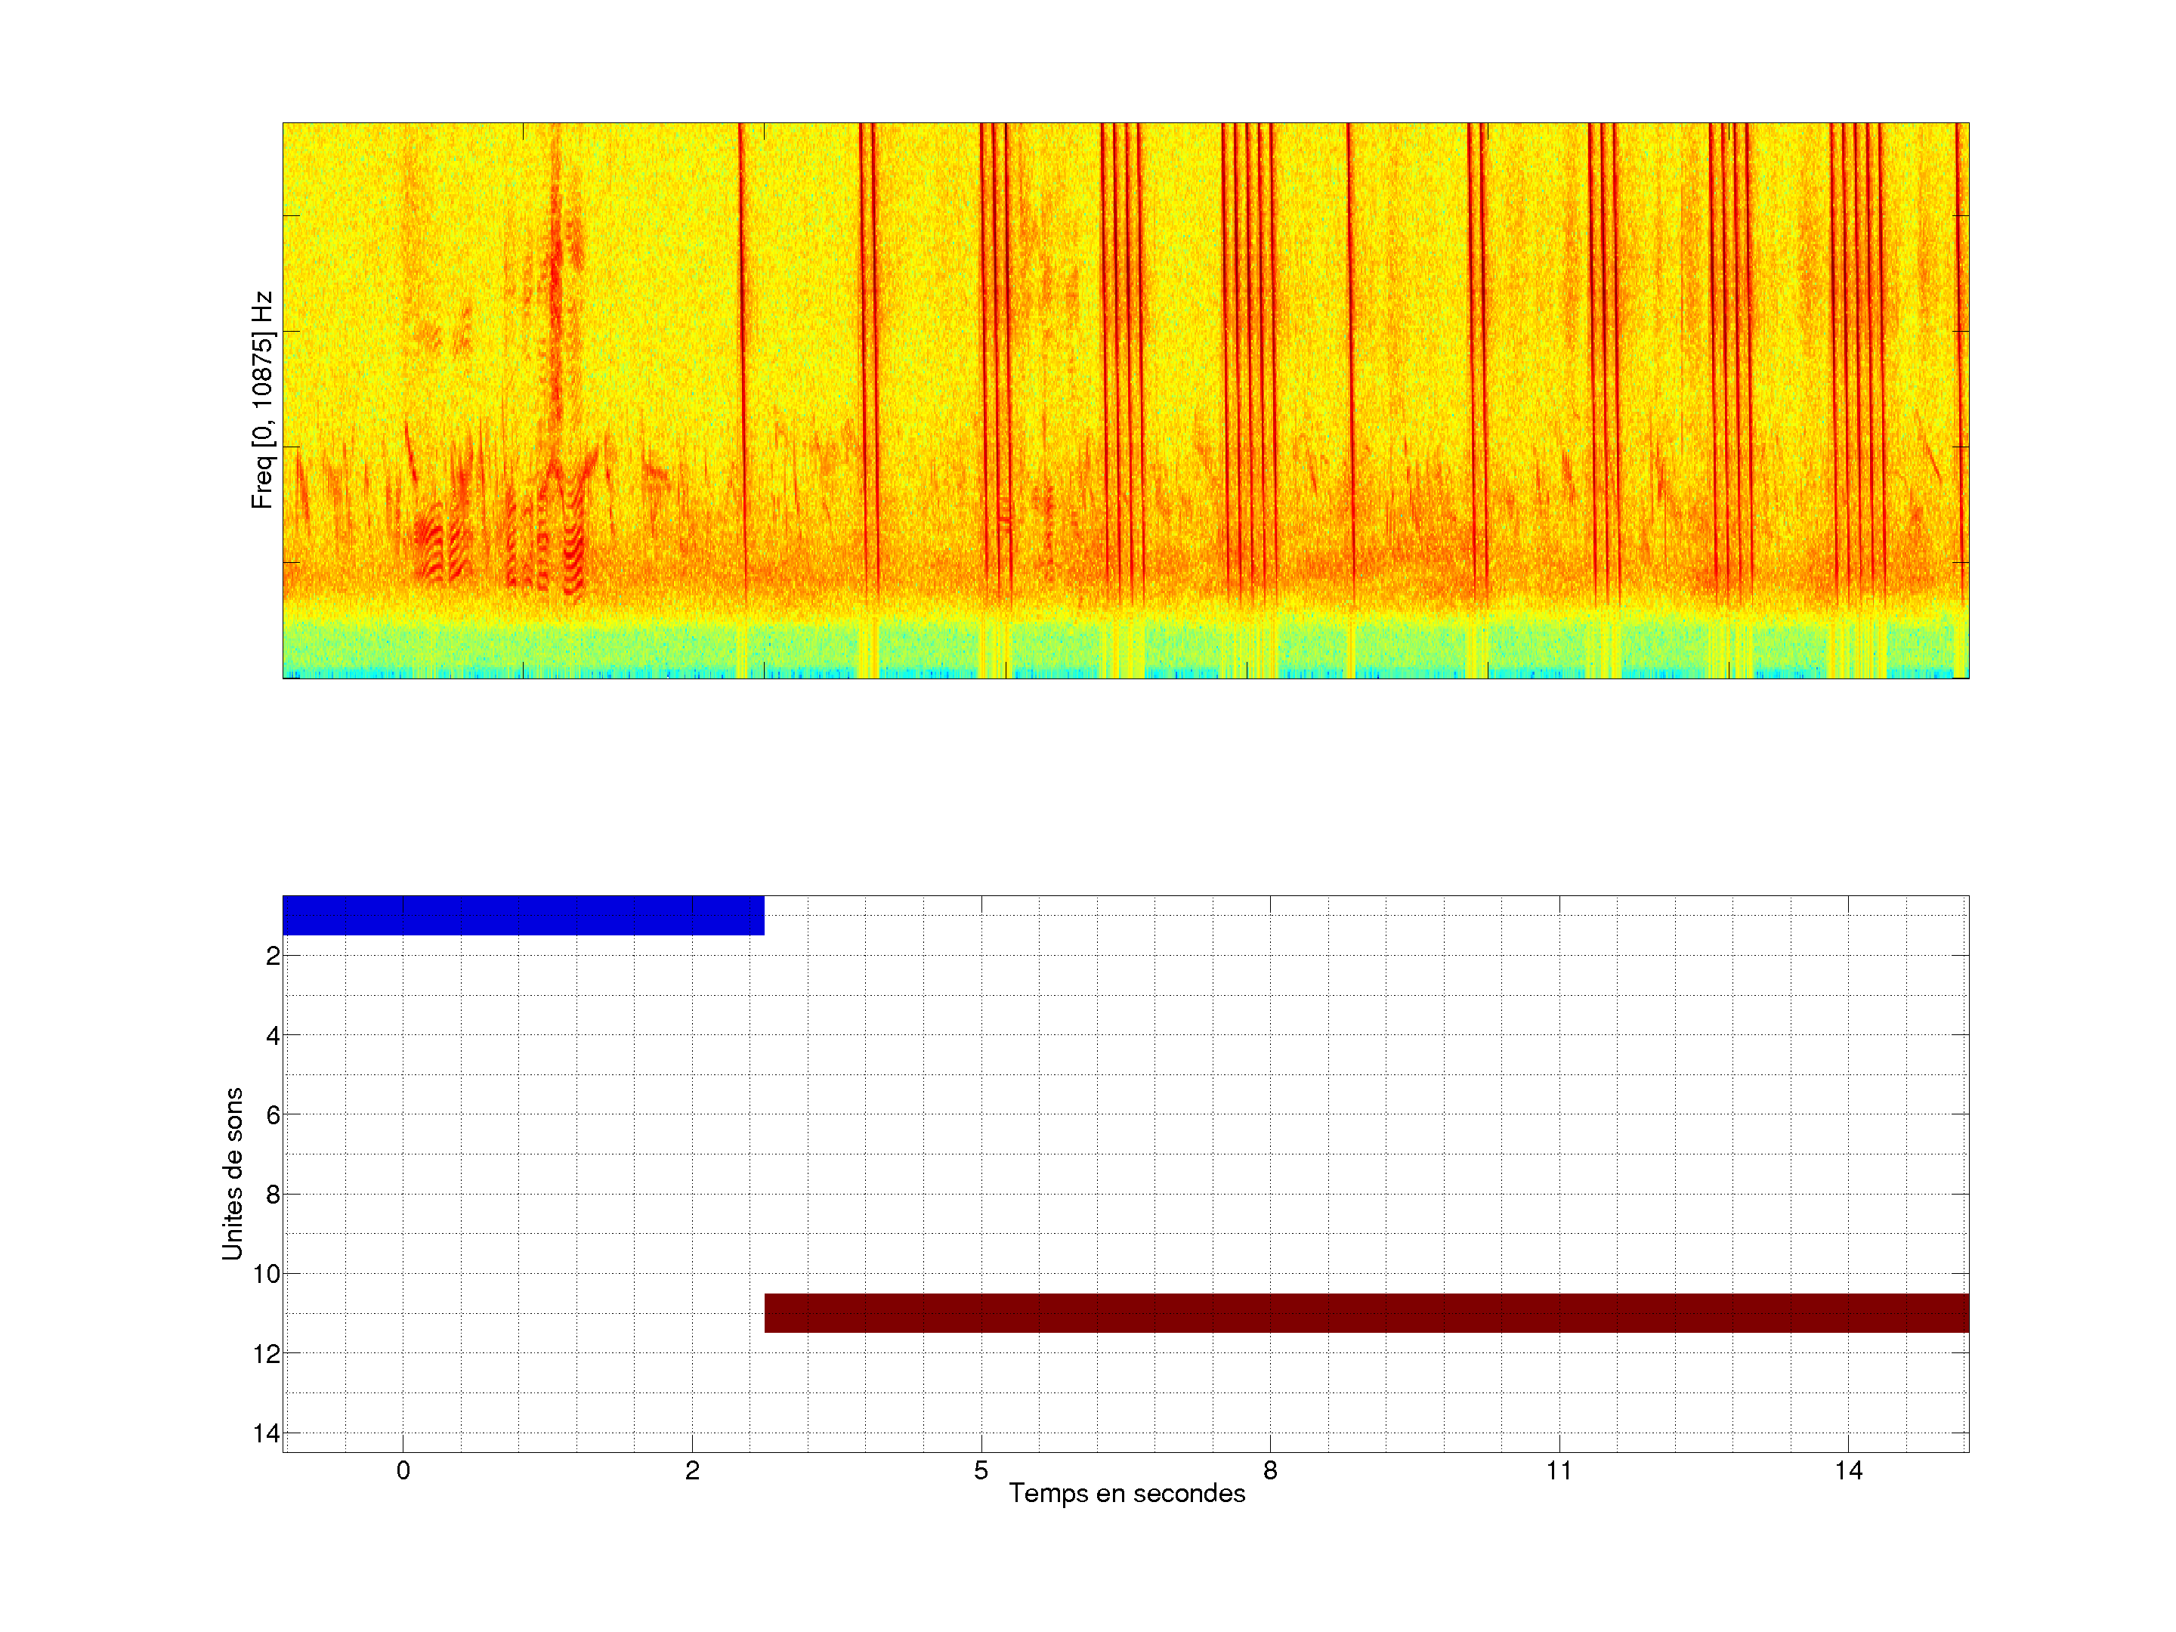This screenshot has height=1632, width=2176.
Task: Click y-axis tick label 14 at the bottom
Action: (x=267, y=1433)
